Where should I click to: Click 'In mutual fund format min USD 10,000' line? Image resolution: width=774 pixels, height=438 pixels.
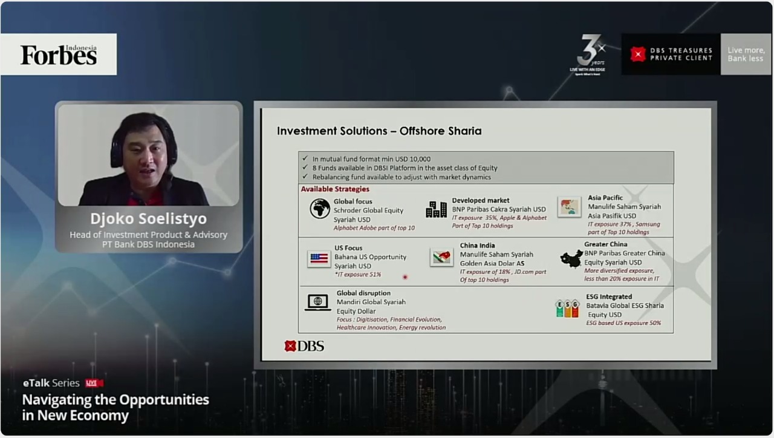point(372,159)
